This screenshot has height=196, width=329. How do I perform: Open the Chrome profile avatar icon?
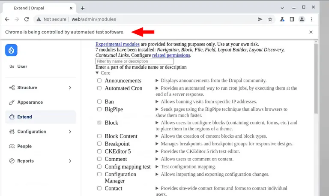point(302,19)
